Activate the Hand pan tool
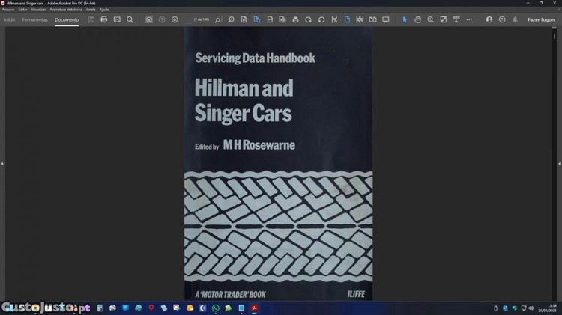 (x=417, y=19)
